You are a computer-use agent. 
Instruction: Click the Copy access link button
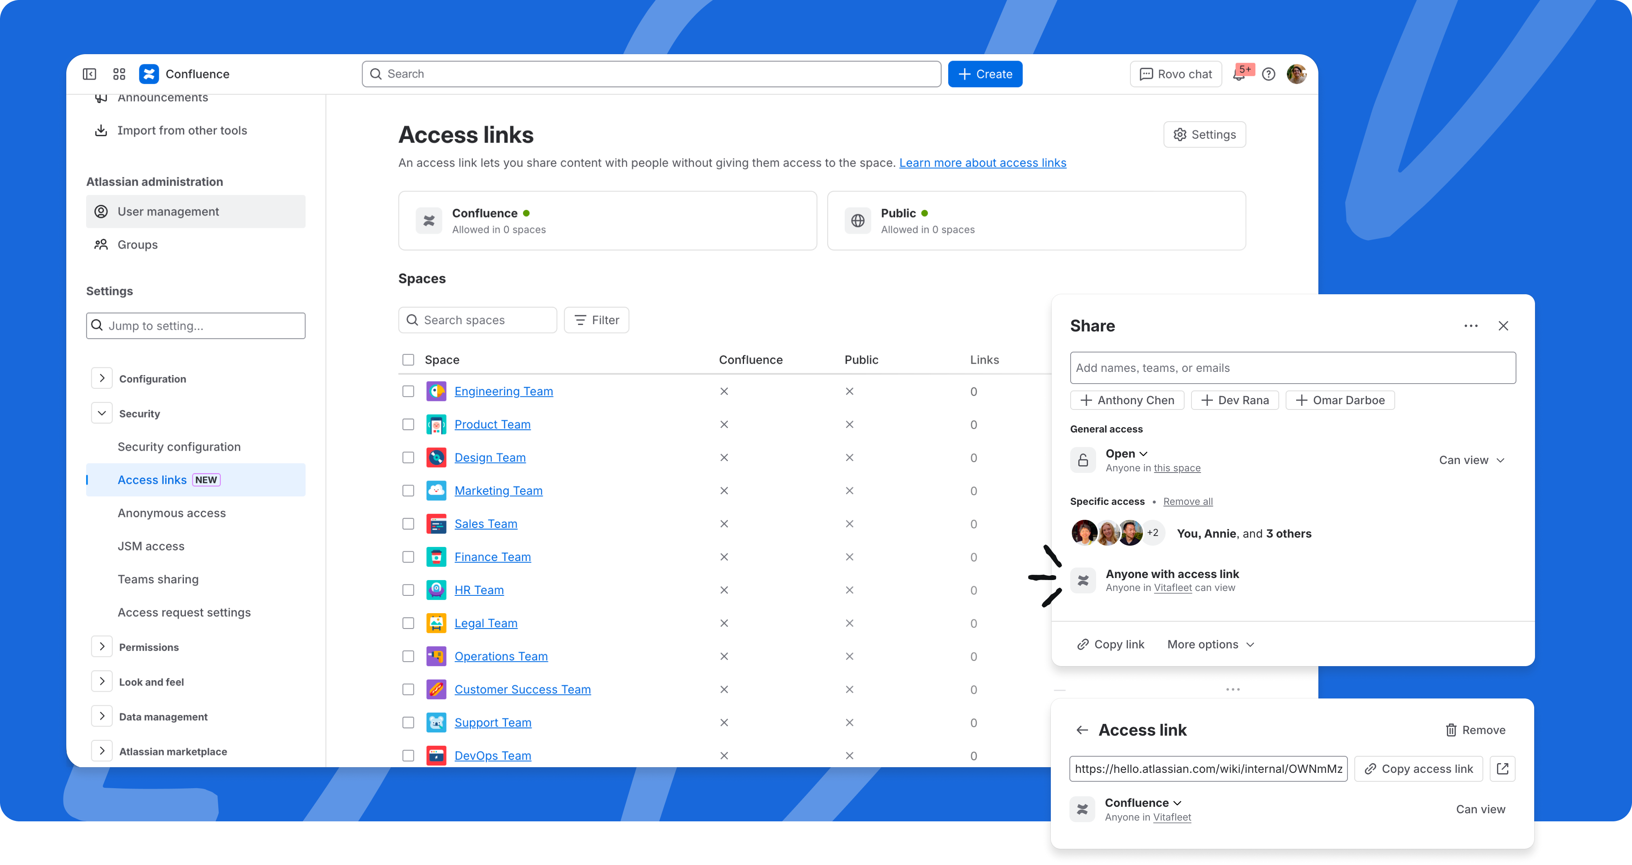click(1419, 769)
